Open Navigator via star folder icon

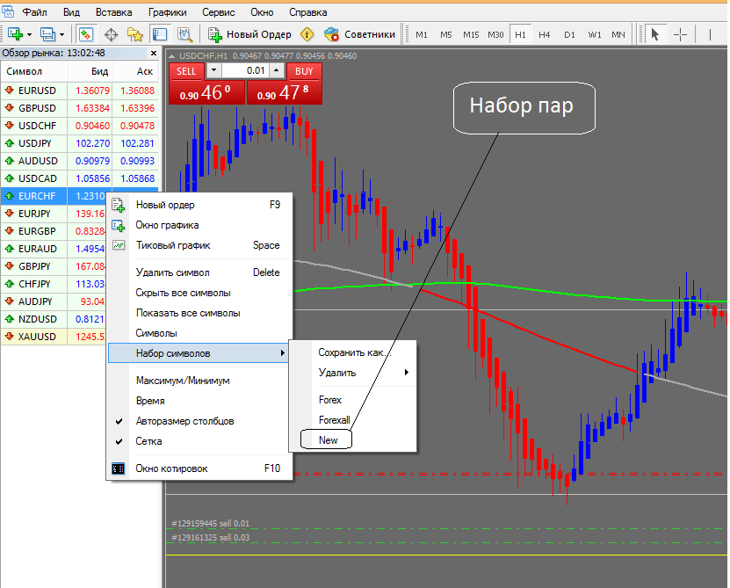tap(135, 34)
